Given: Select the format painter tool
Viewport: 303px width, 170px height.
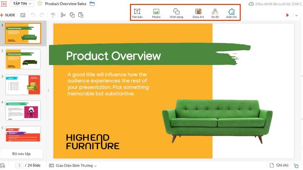Looking at the screenshot, I should pyautogui.click(x=53, y=15).
